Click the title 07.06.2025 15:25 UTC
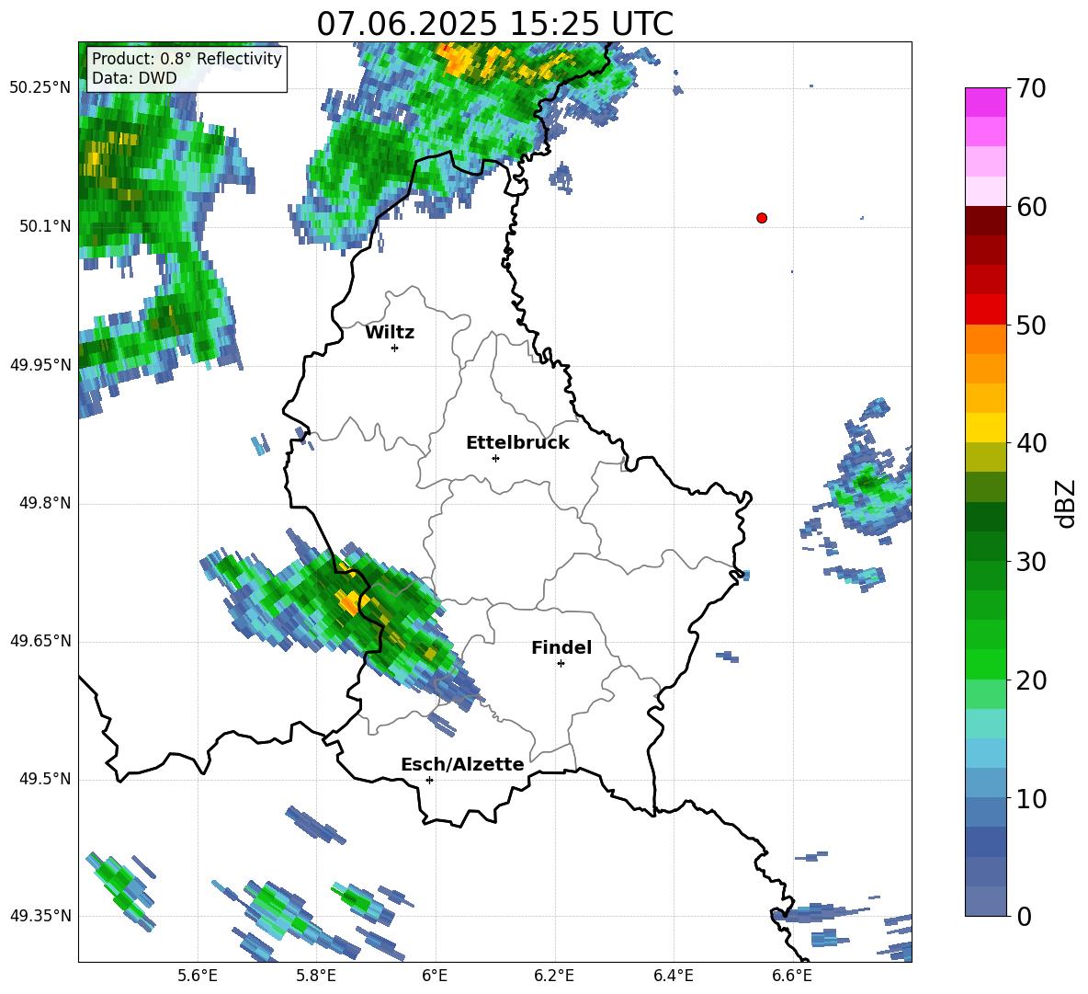The image size is (1088, 994). point(494,24)
